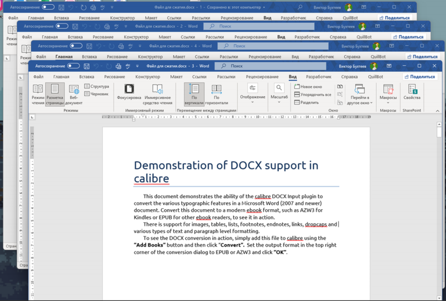Open the Свойства SharePoint icon
The width and height of the screenshot is (446, 301).
[412, 92]
